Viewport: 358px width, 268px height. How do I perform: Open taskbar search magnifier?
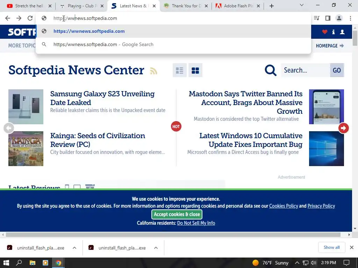[19, 263]
